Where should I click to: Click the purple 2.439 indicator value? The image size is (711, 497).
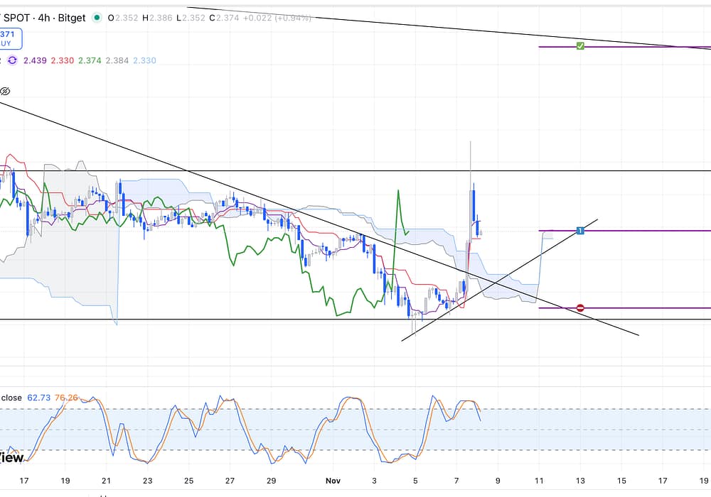(35, 60)
